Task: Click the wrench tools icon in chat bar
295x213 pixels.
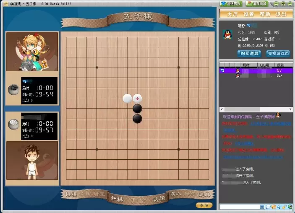Action: point(284,207)
